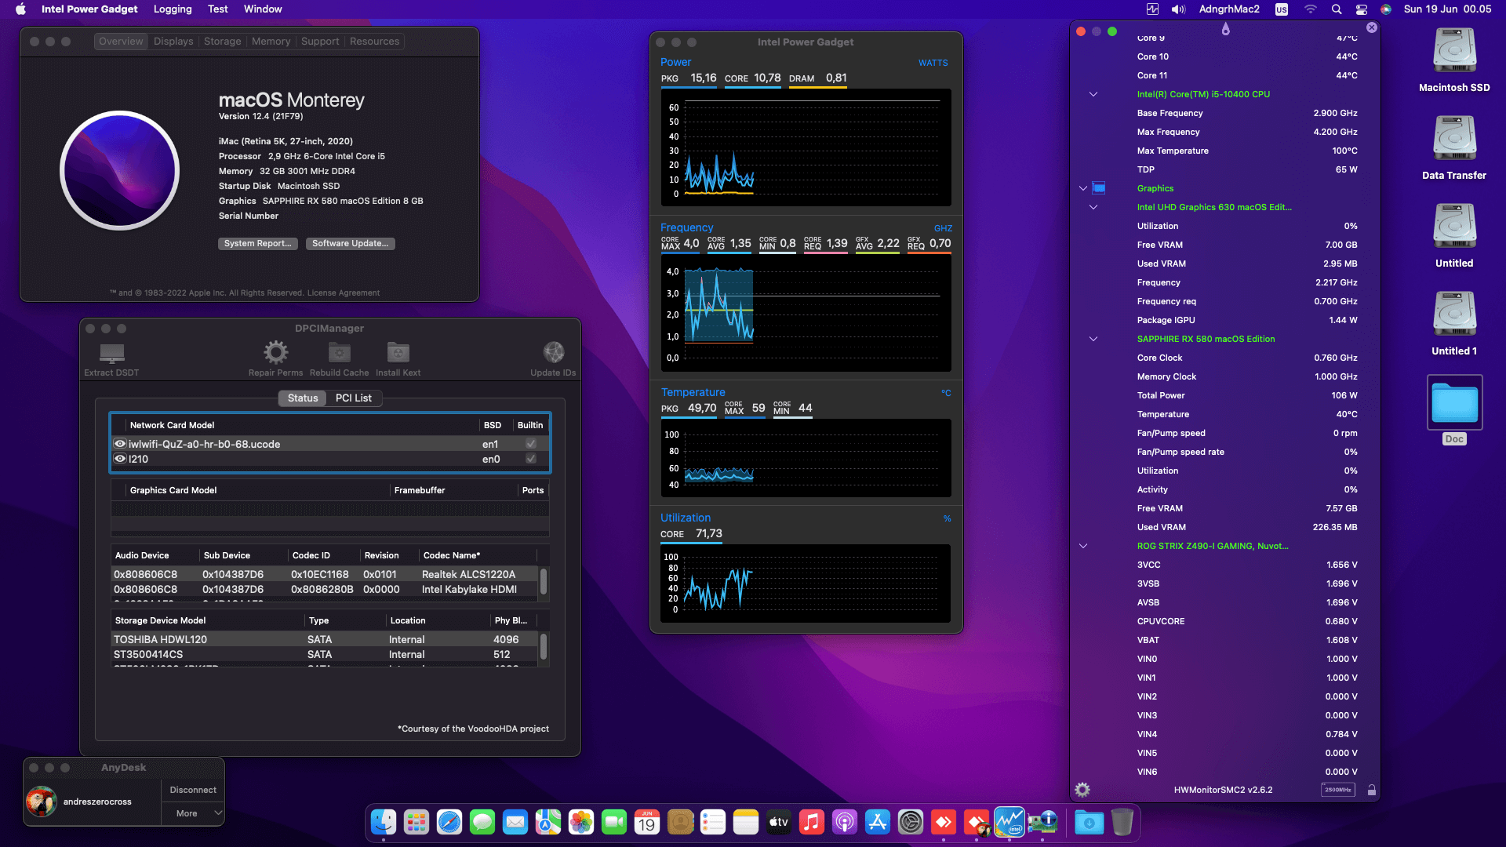
Task: Toggle visibility of iwlwifi network card entry
Action: (x=119, y=443)
